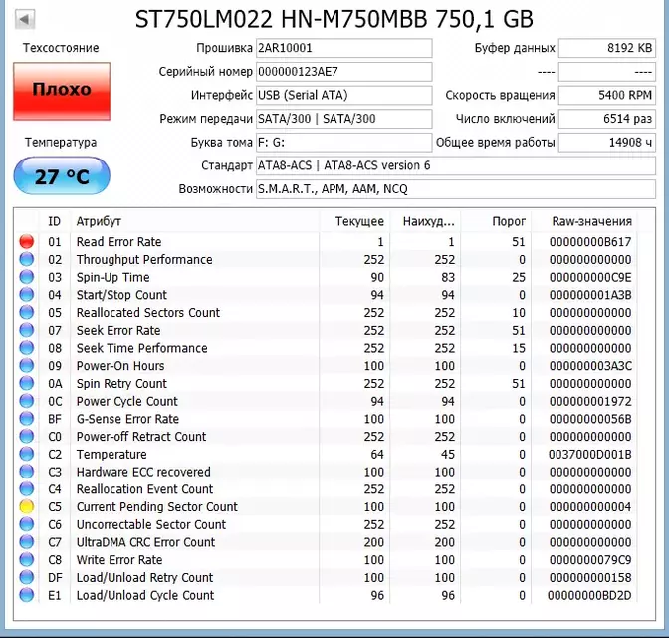
Task: Click the blue status dot for Load/Unload Retry Count
Action: click(x=27, y=577)
